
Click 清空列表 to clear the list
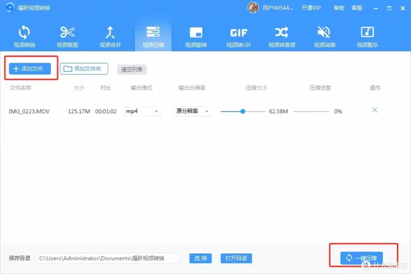tap(132, 69)
